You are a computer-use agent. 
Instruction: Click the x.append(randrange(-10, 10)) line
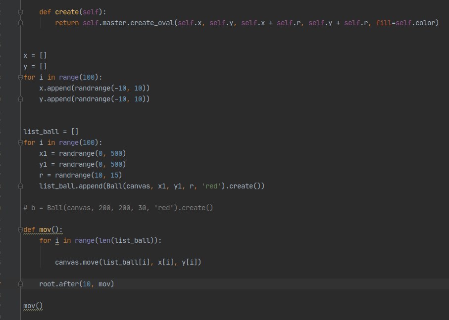tap(94, 88)
